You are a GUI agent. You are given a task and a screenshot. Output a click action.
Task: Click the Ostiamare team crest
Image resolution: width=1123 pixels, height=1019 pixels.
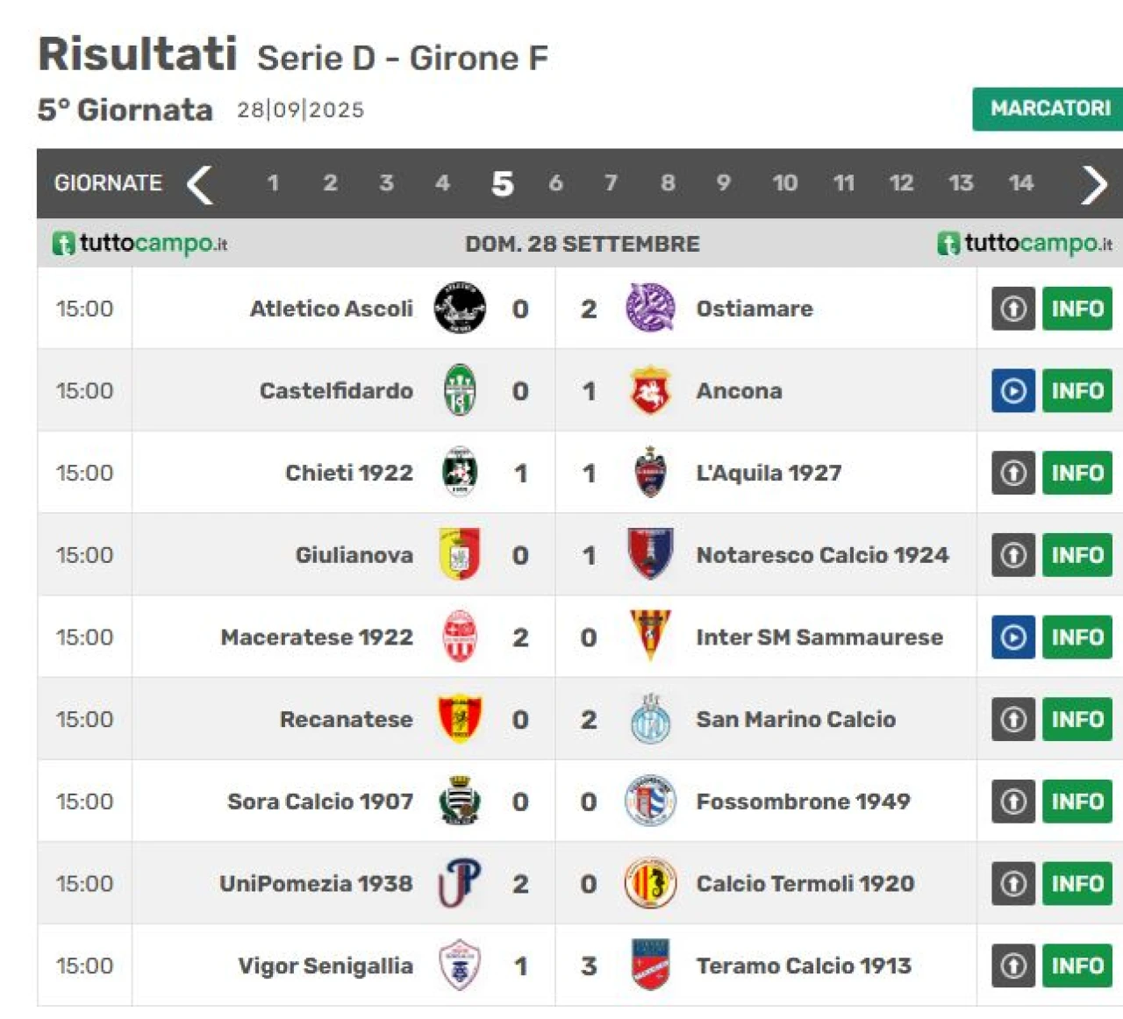pyautogui.click(x=650, y=309)
